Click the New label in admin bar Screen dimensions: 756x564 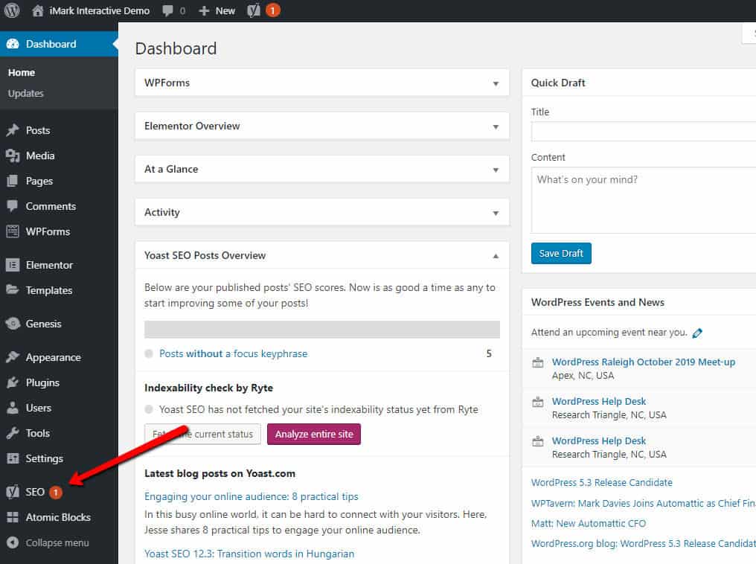pos(225,10)
